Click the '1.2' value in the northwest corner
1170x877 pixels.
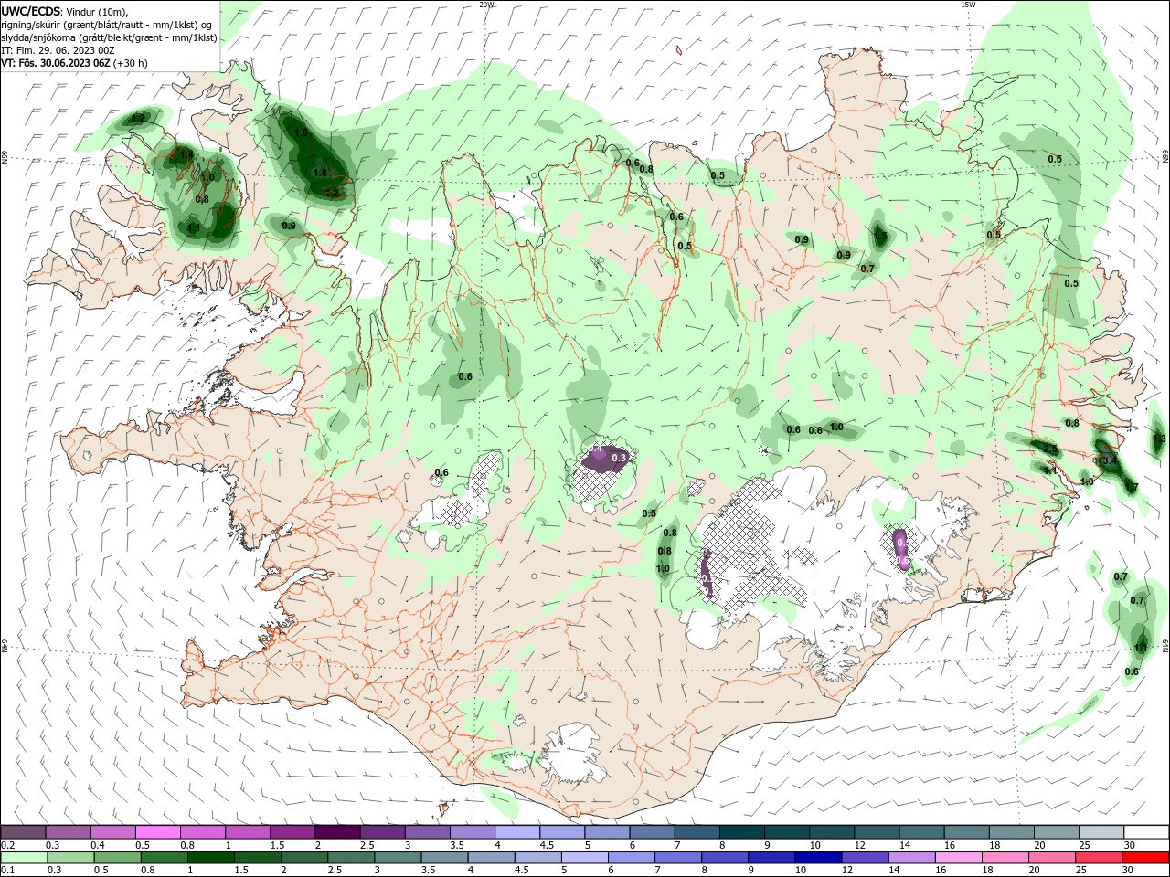(x=139, y=118)
